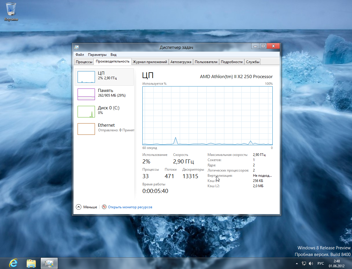
Task: Select the Диск 0 (C:) mini graph
Action: [86, 112]
